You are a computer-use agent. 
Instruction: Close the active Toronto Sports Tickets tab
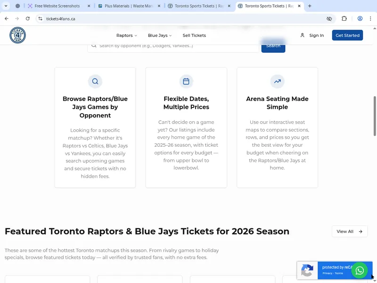pos(299,6)
